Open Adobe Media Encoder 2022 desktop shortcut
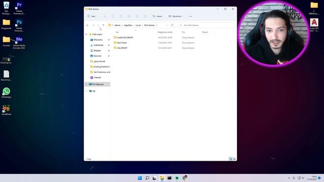The height and width of the screenshot is (182, 324). coord(19,42)
